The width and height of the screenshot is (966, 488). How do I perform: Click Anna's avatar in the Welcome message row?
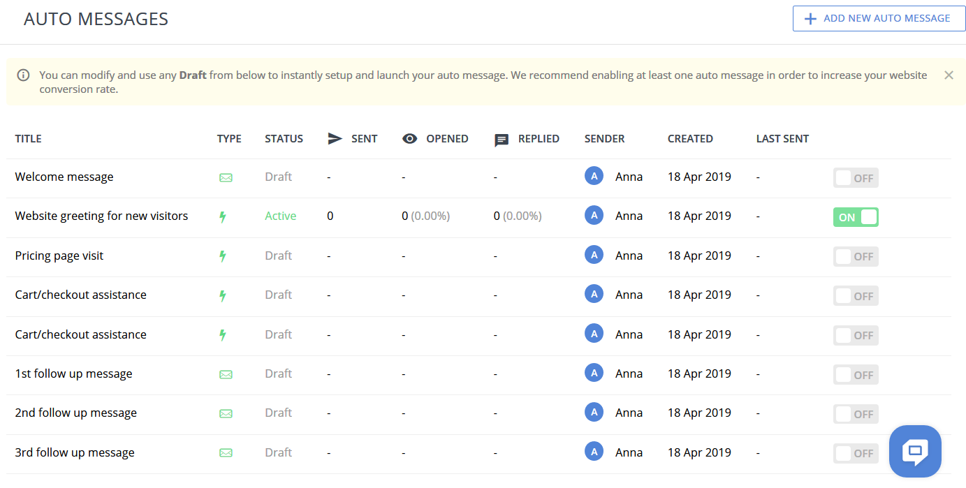tap(594, 177)
